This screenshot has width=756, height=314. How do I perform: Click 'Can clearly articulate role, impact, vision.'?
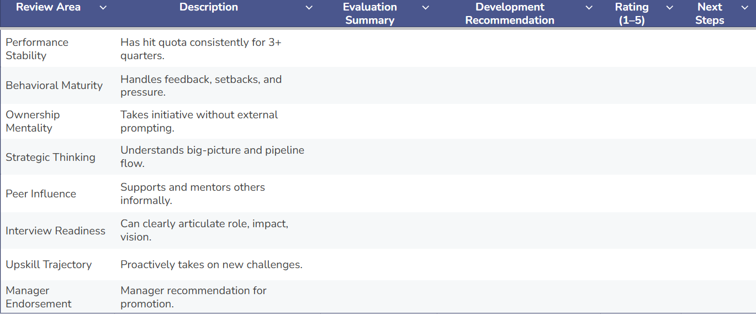tap(204, 231)
